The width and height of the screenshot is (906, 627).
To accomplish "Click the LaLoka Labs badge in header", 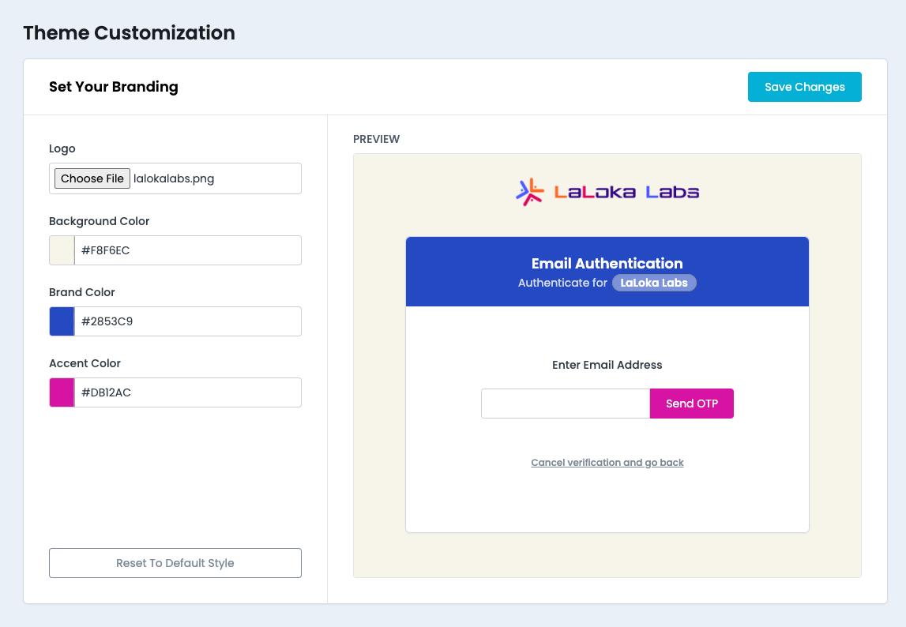I will [x=654, y=283].
